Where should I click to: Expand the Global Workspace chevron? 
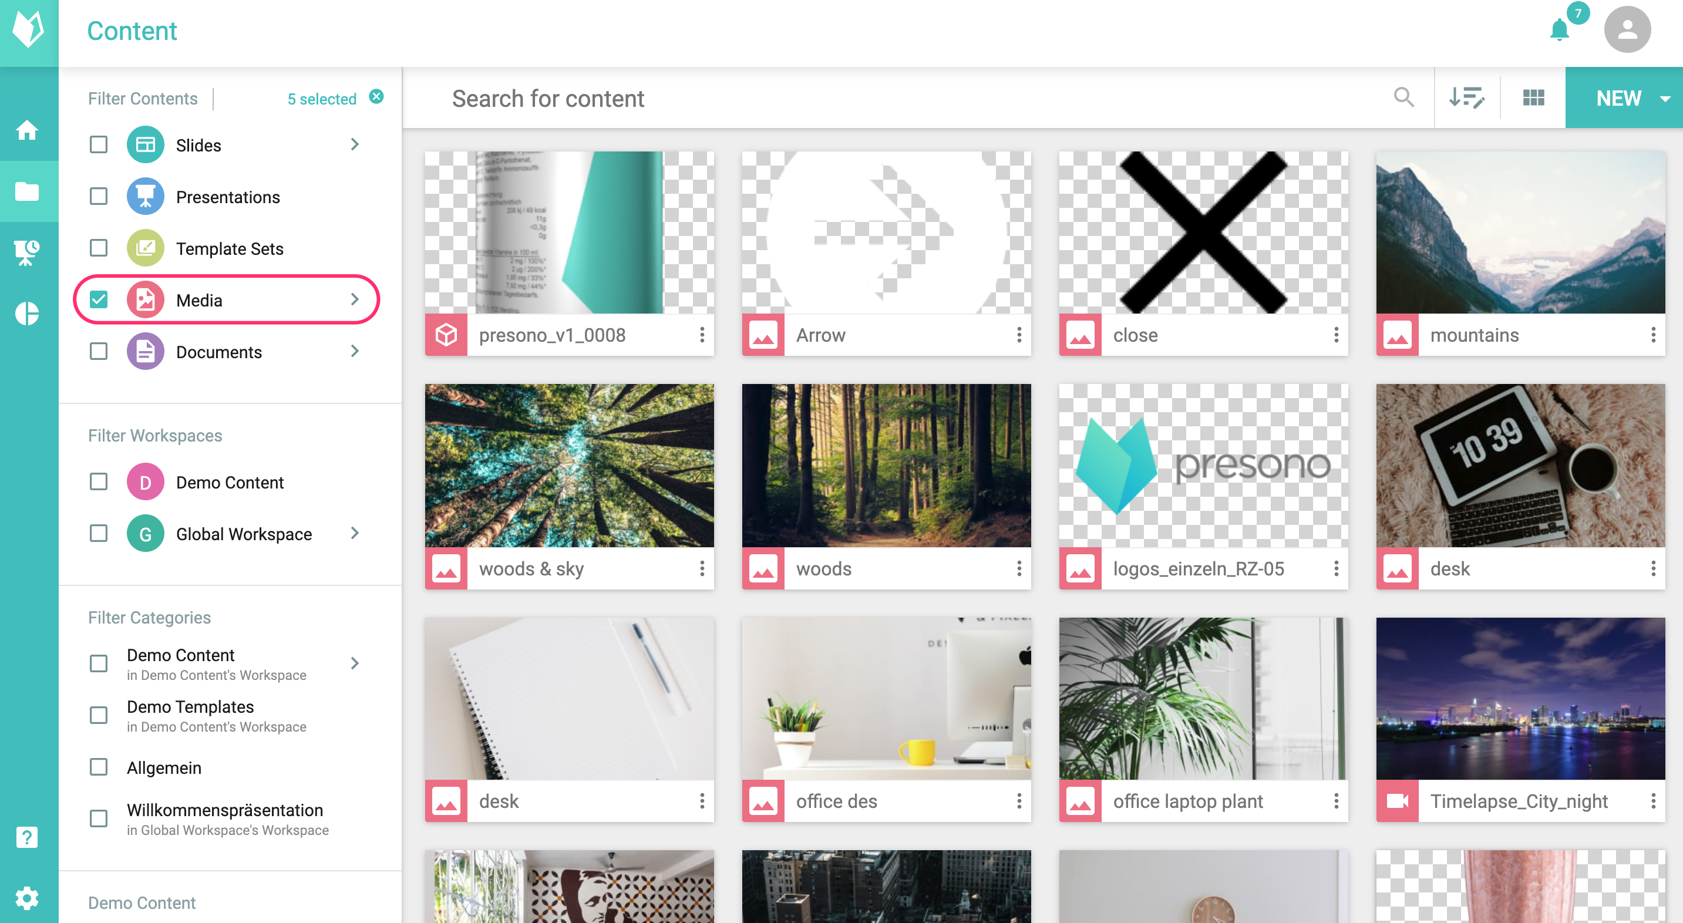(355, 533)
